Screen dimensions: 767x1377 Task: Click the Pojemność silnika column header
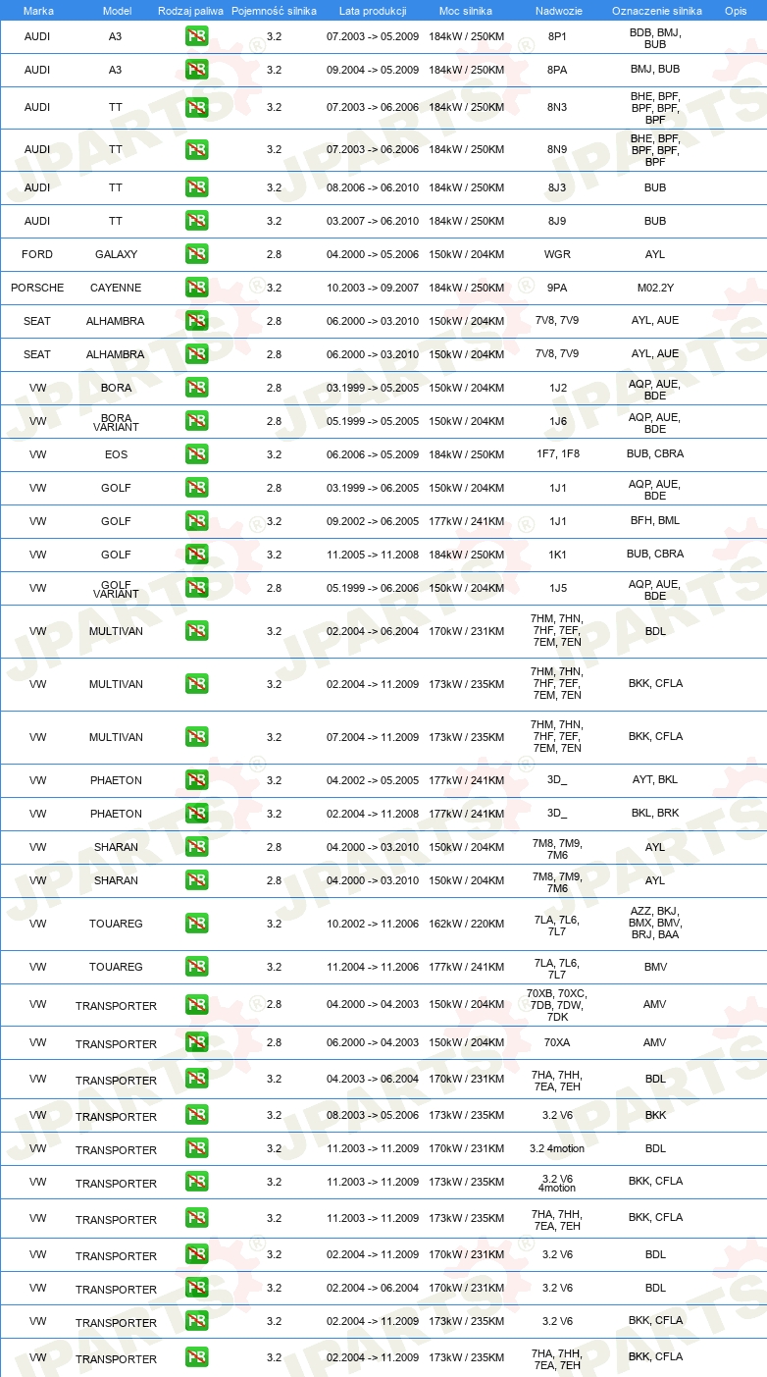point(274,11)
